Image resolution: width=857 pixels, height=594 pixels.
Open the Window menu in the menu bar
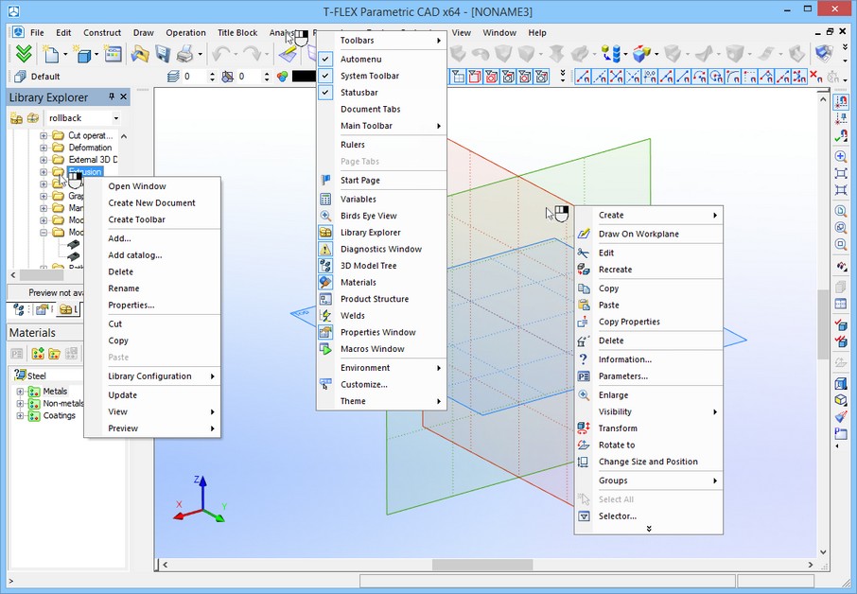click(499, 33)
